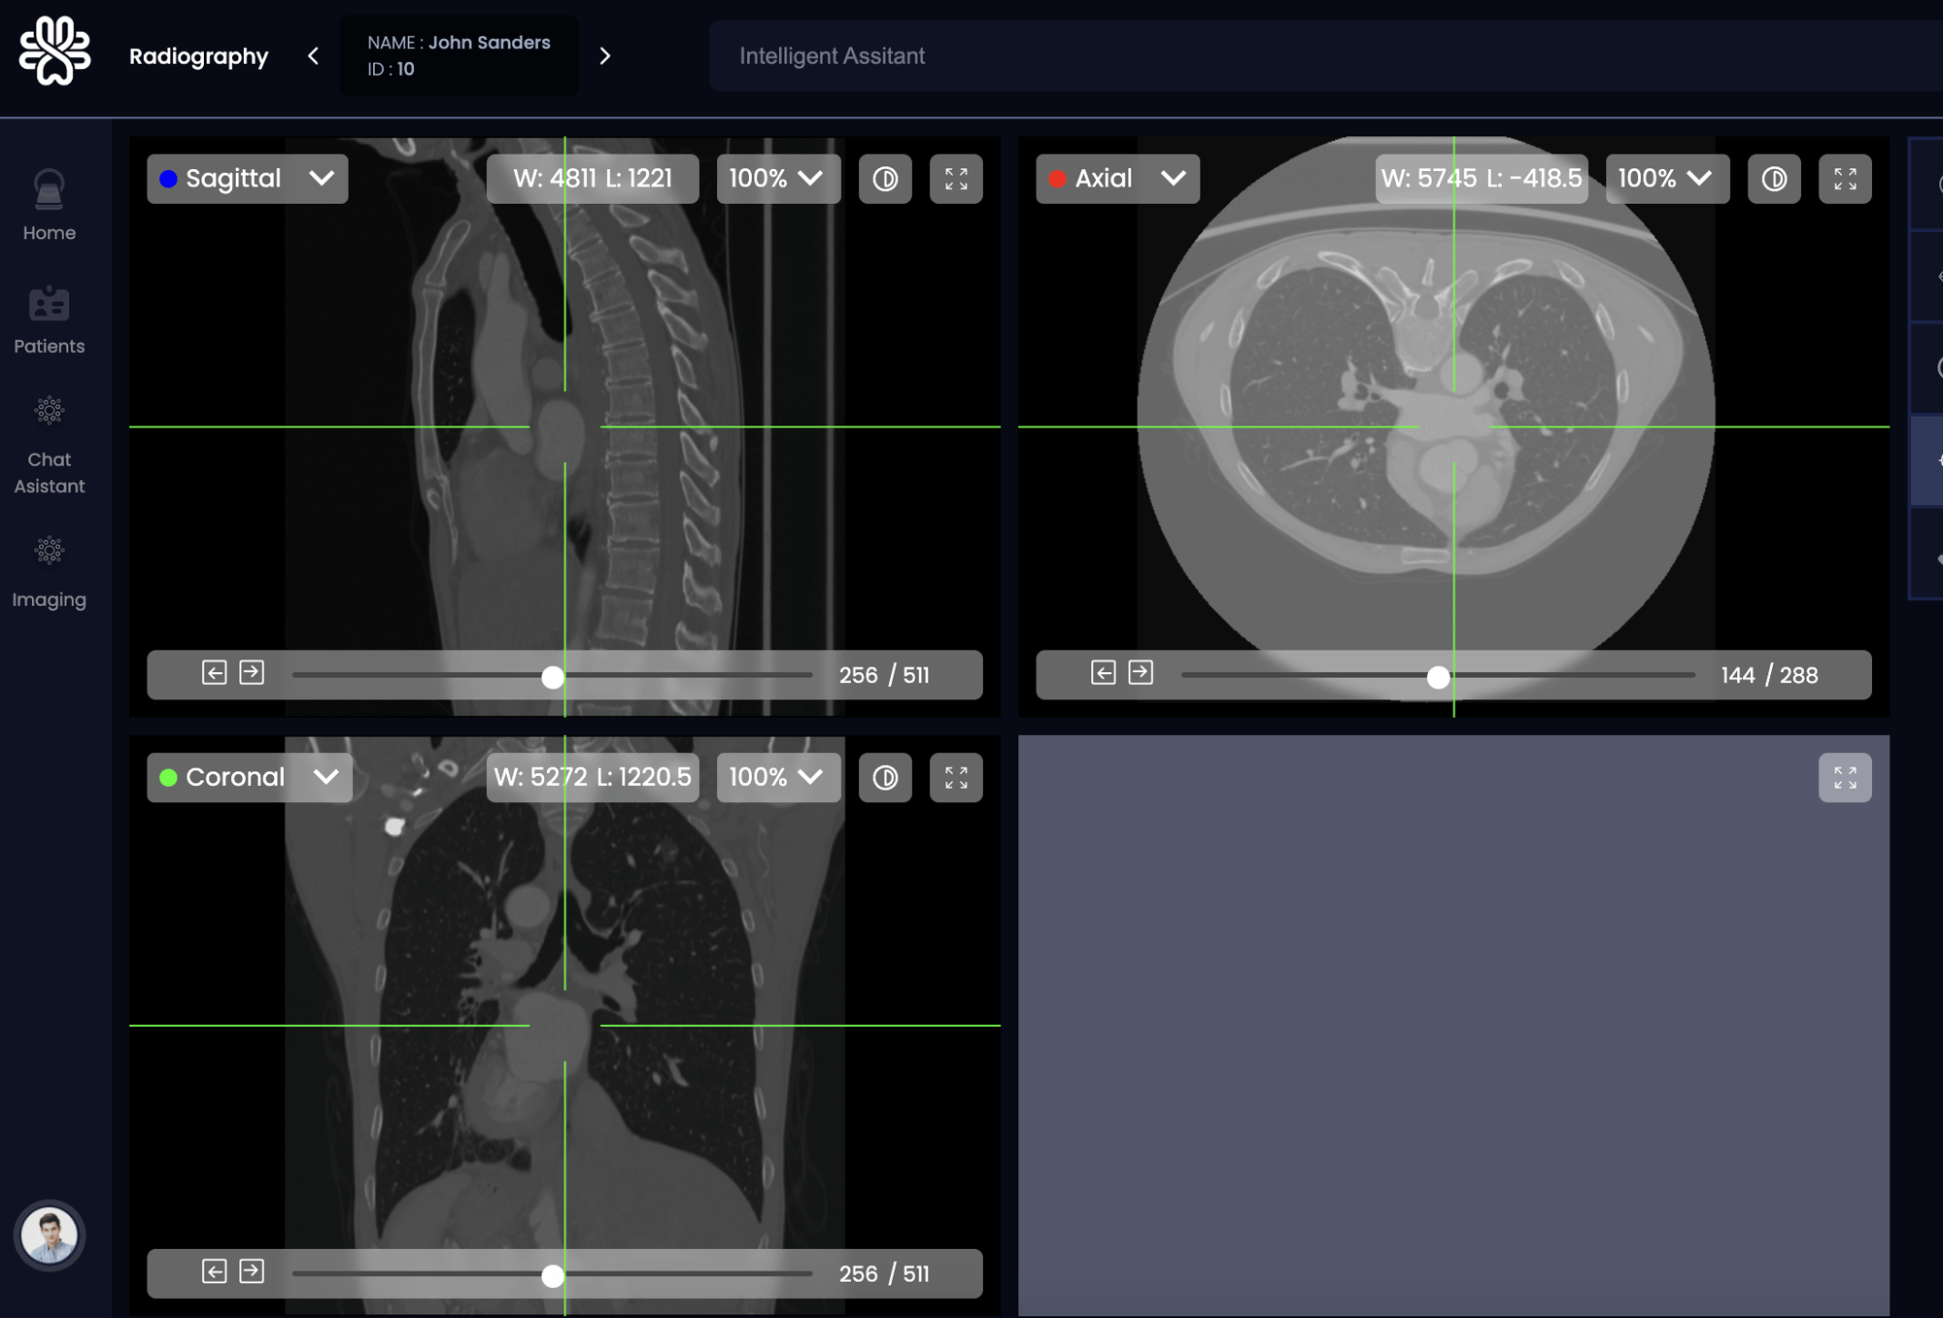Step to previous Coronal slice
This screenshot has height=1318, width=1943.
(x=215, y=1270)
